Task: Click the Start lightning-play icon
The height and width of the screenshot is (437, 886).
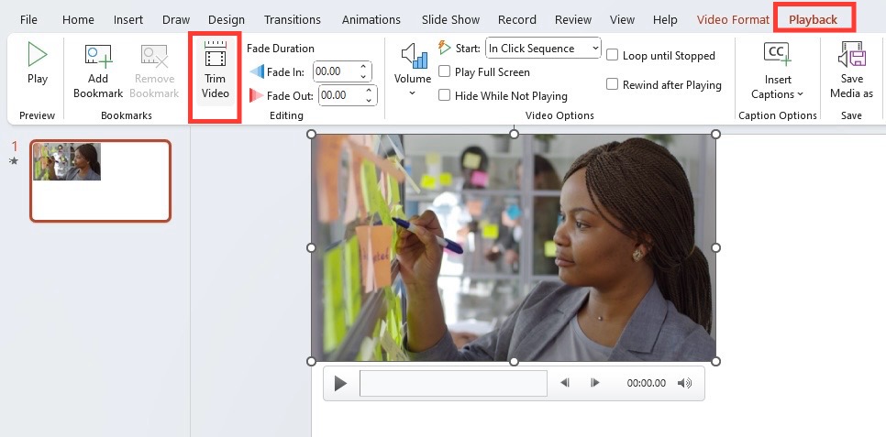Action: 445,48
